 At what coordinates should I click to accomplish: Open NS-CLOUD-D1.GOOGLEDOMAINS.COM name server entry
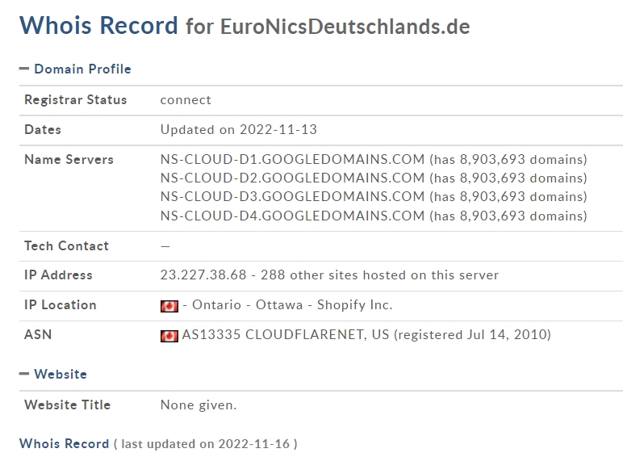(x=292, y=159)
